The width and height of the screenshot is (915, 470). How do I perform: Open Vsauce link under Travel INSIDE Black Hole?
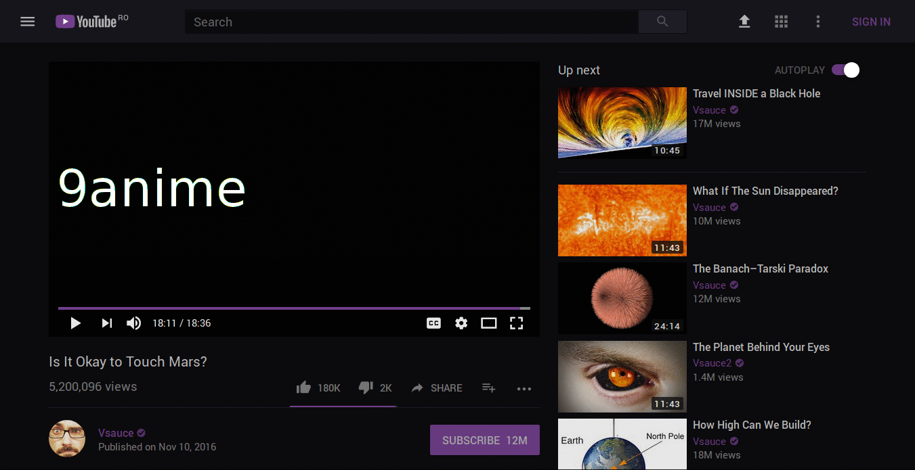[709, 110]
